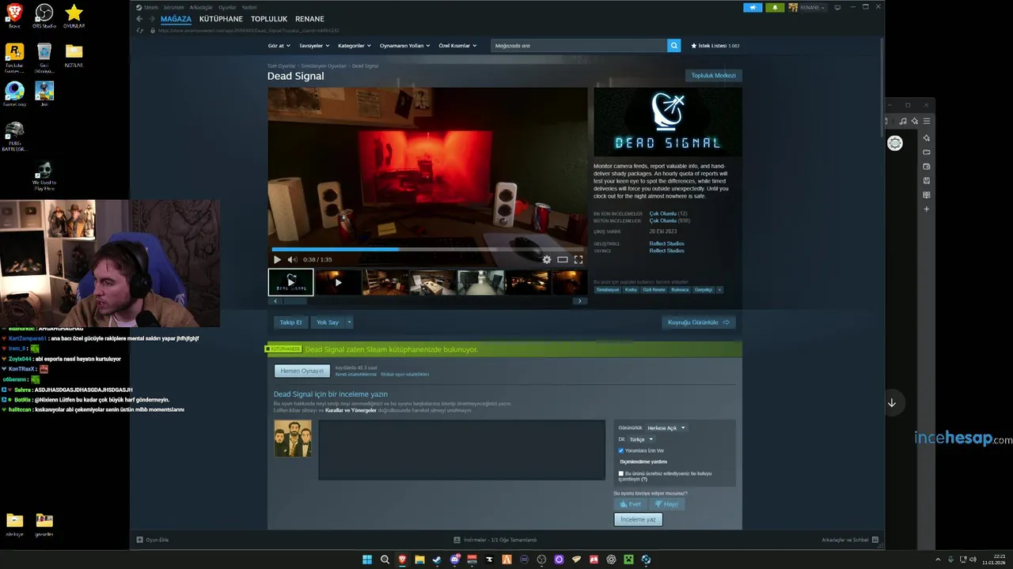Open the Minecraft creeper taskbar icon
The width and height of the screenshot is (1013, 569).
click(x=628, y=560)
